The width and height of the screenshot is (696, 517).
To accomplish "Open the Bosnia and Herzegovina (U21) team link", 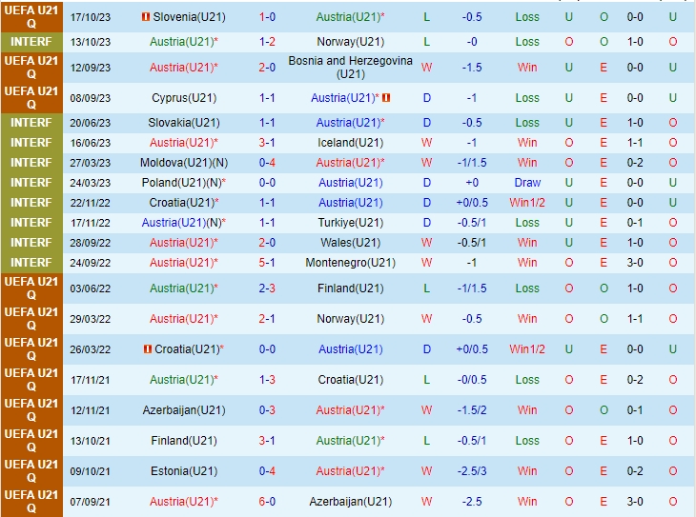I will 350,68.
